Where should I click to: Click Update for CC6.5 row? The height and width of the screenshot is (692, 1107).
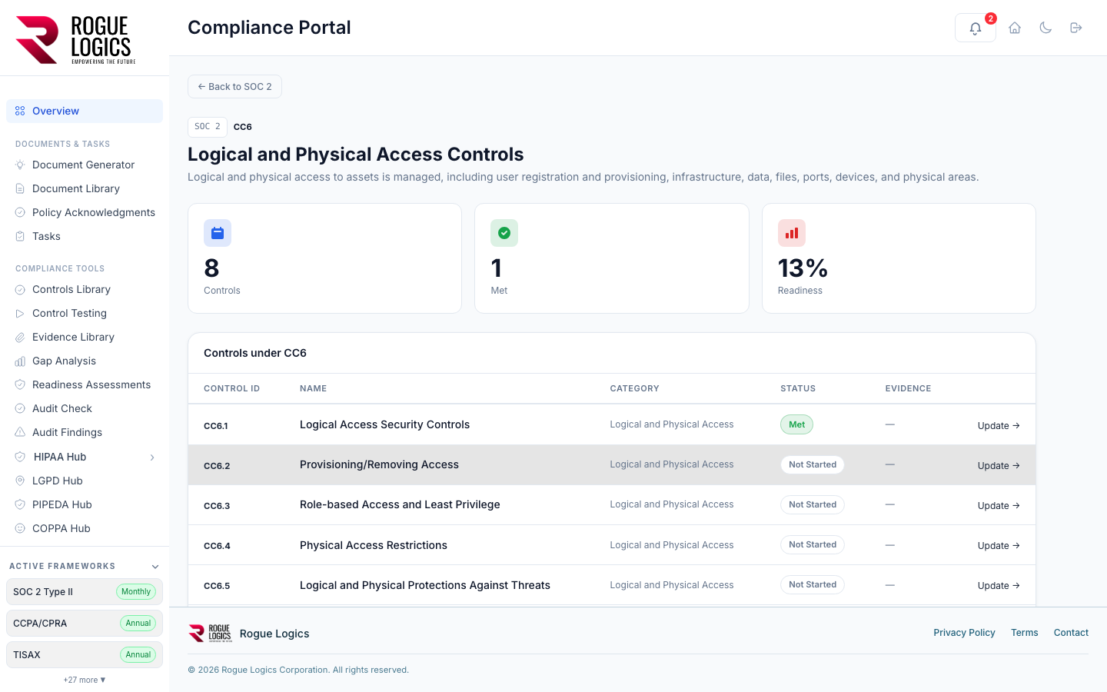point(999,586)
